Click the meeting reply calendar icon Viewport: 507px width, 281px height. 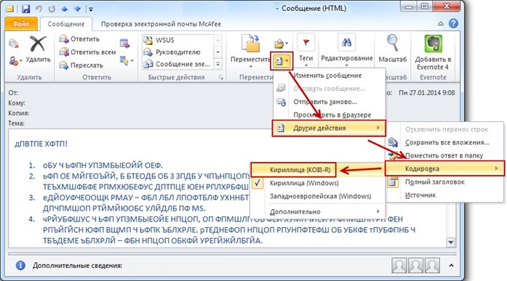124,44
